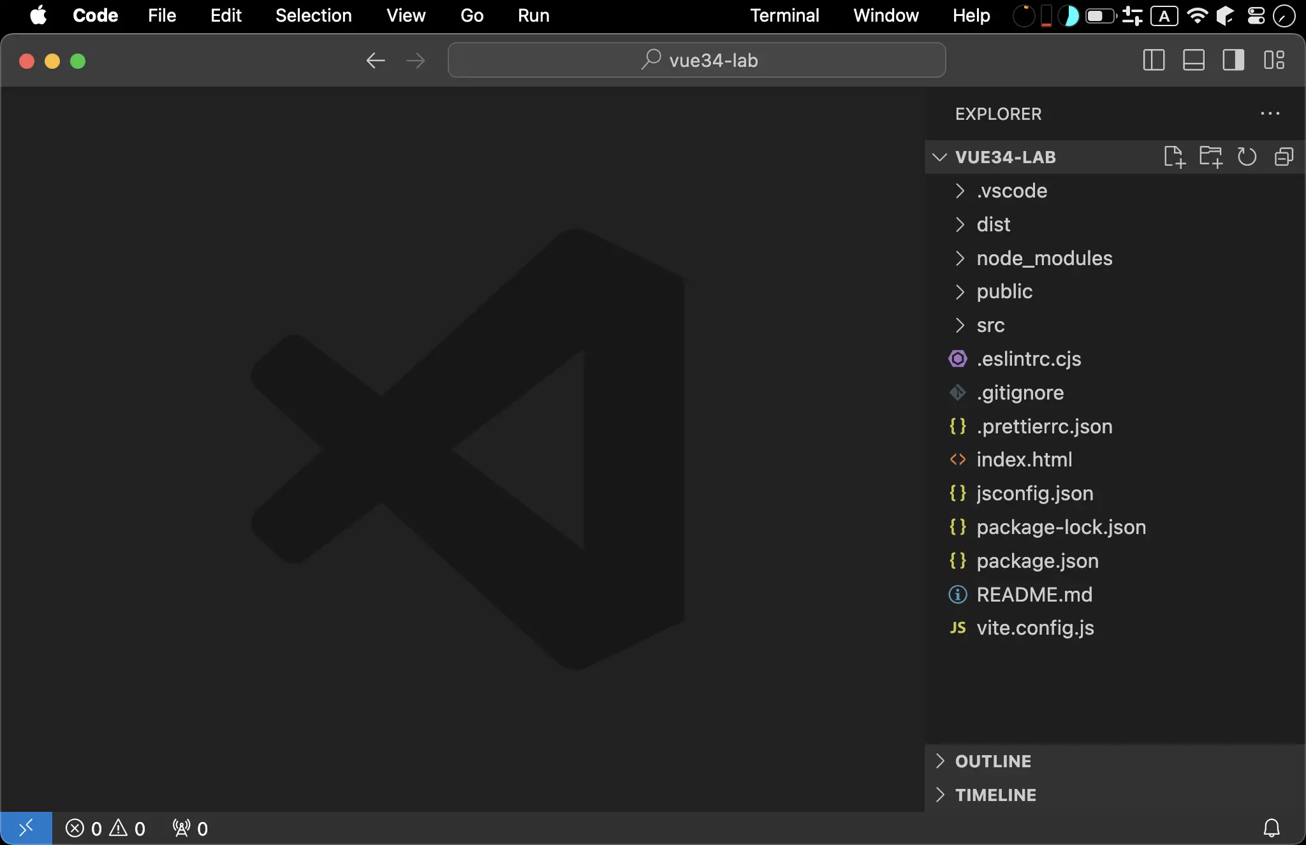Open the File menu
The height and width of the screenshot is (845, 1306).
(162, 15)
